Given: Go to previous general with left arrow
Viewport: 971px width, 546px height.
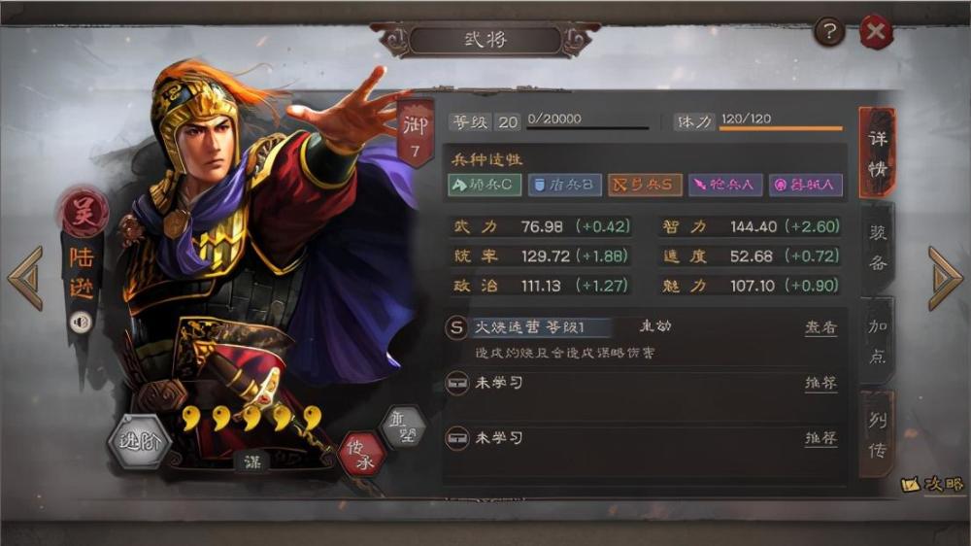Looking at the screenshot, I should (x=26, y=278).
